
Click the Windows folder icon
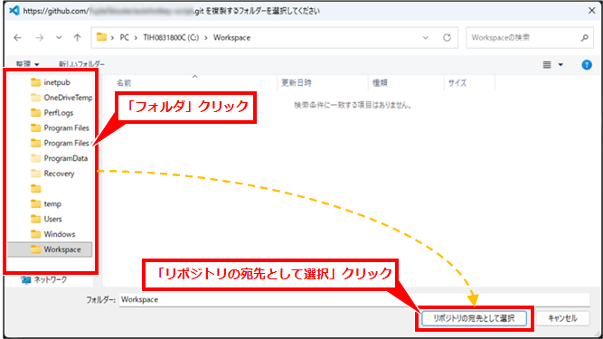pyautogui.click(x=36, y=234)
